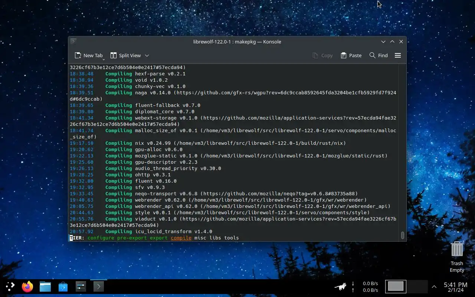Screen dimensions: 475x297
Task: Click the 'diplomat_core v0.7.0' text
Action: click(x=165, y=112)
